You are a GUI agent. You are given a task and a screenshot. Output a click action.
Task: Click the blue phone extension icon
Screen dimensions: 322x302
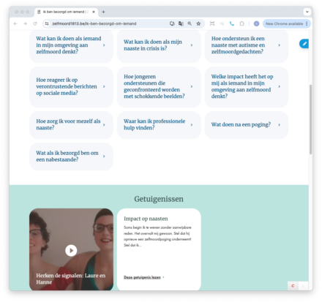[x=232, y=23]
